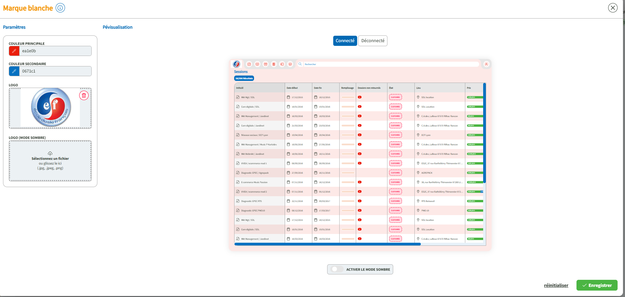
Task: Select the Connecté preview tab
Action: pos(345,41)
